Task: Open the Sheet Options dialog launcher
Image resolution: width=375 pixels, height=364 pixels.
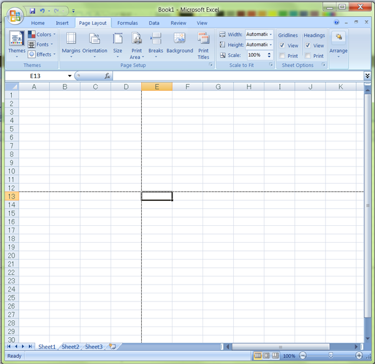Action: pyautogui.click(x=324, y=64)
